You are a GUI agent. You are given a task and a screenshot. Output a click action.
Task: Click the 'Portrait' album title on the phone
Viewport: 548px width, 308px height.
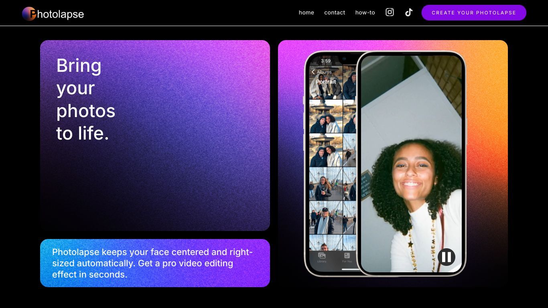(326, 81)
